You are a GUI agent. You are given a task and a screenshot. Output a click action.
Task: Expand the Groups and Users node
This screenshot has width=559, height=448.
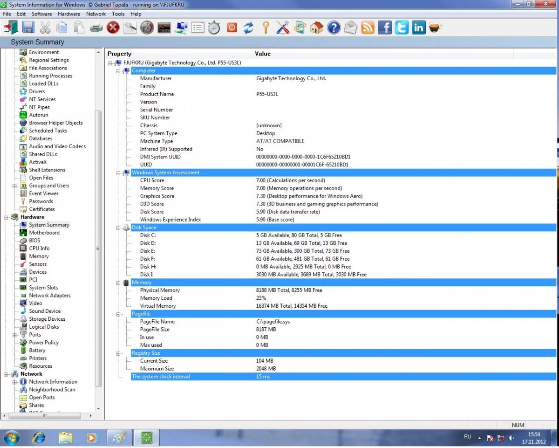[15, 186]
